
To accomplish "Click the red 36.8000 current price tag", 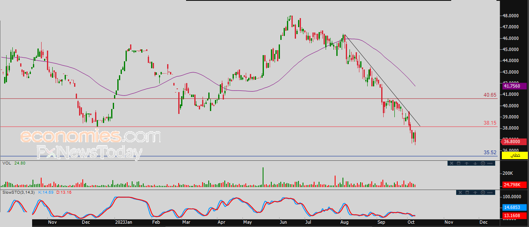I will tap(514, 142).
